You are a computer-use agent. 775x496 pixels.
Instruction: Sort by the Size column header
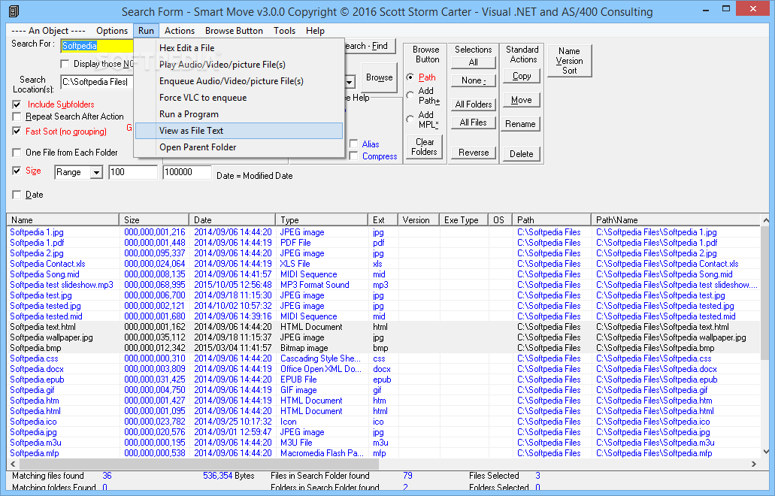point(154,220)
